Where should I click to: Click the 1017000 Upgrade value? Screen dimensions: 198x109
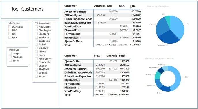113,69
